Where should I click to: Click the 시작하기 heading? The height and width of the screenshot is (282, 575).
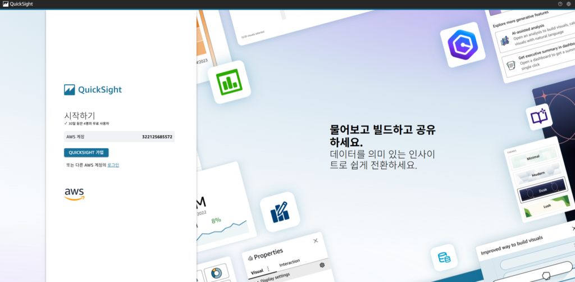tap(80, 116)
